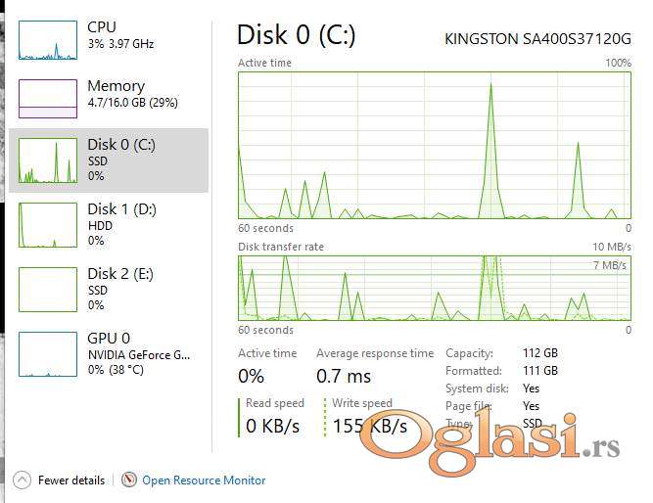Collapse view with Fewer details chevron
Screen dimensions: 653x503
[22, 480]
